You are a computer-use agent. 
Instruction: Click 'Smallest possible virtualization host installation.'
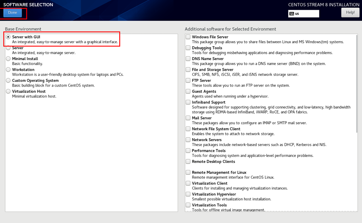[x=232, y=199]
